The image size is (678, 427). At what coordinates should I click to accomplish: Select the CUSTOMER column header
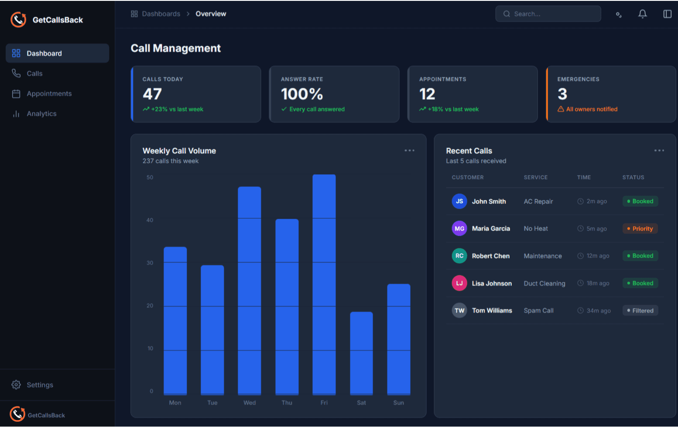tap(468, 177)
